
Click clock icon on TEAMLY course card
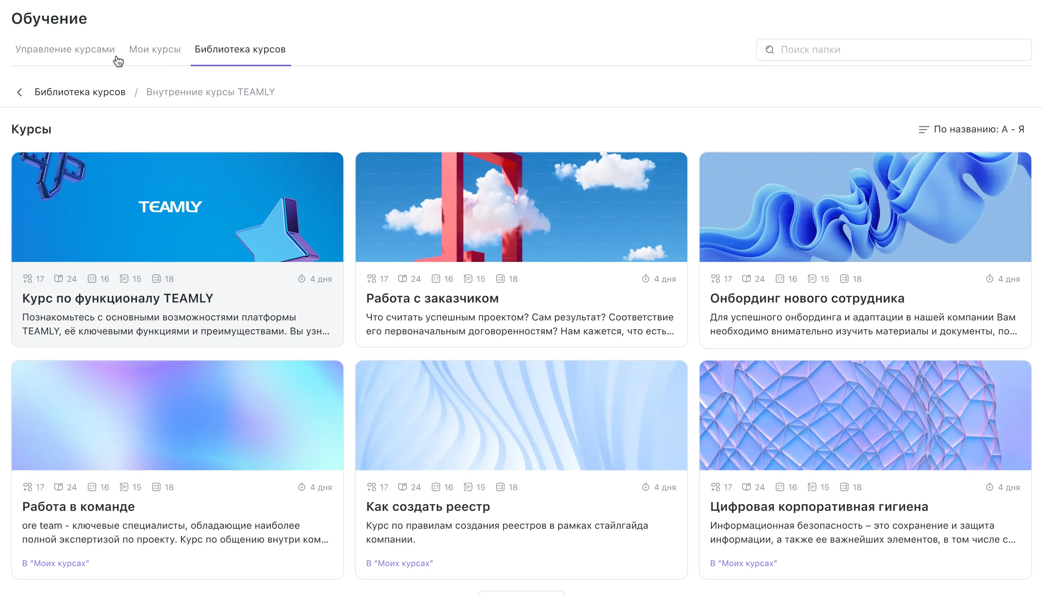(302, 279)
